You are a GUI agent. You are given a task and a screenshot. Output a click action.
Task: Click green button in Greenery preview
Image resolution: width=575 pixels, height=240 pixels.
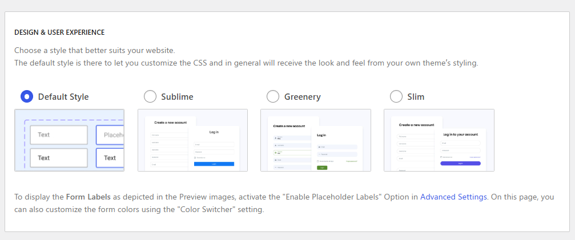point(322,168)
